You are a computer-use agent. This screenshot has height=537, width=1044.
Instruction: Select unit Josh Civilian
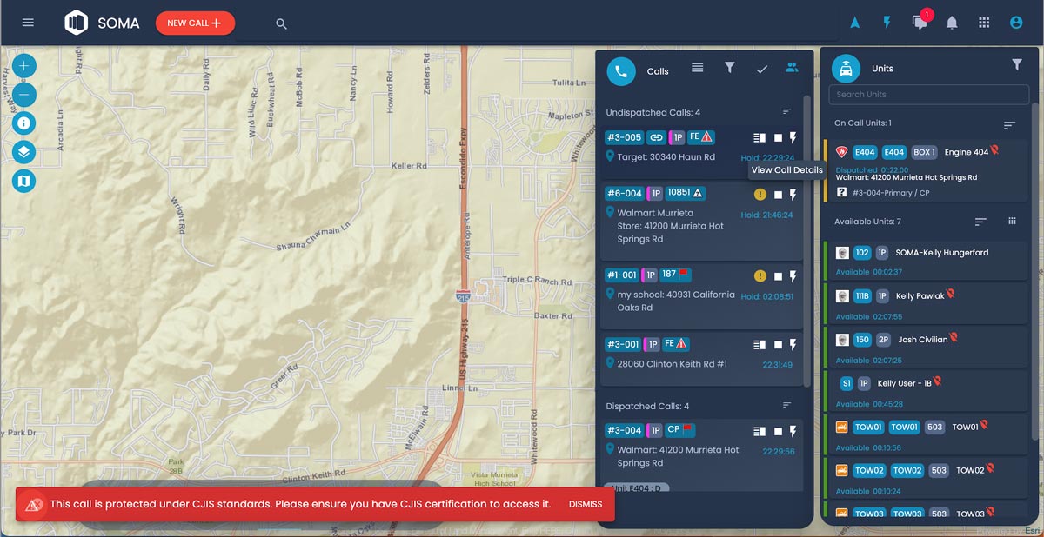927,347
